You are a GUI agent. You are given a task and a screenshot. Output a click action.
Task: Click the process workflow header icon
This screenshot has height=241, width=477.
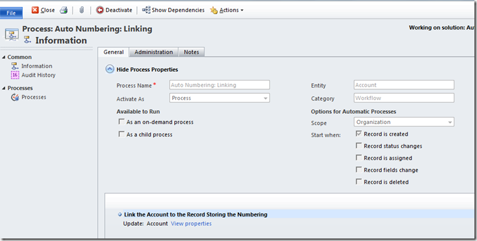[11, 35]
